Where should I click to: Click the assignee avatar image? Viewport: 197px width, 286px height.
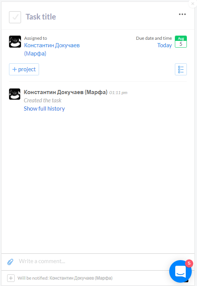tap(15, 42)
